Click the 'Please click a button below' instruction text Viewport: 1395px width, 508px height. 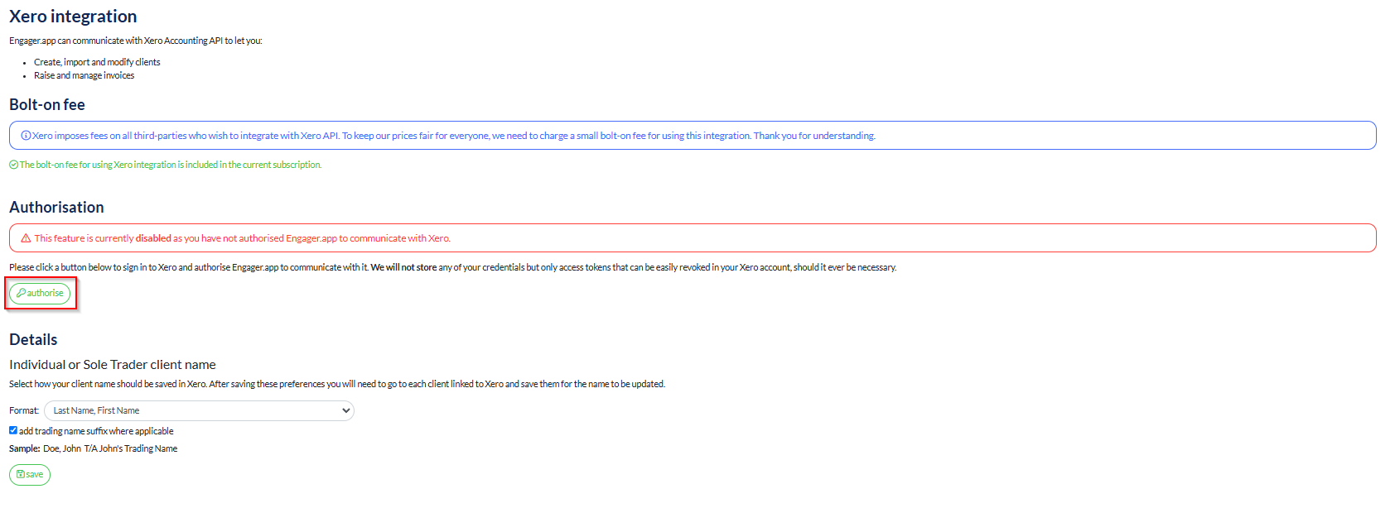453,267
